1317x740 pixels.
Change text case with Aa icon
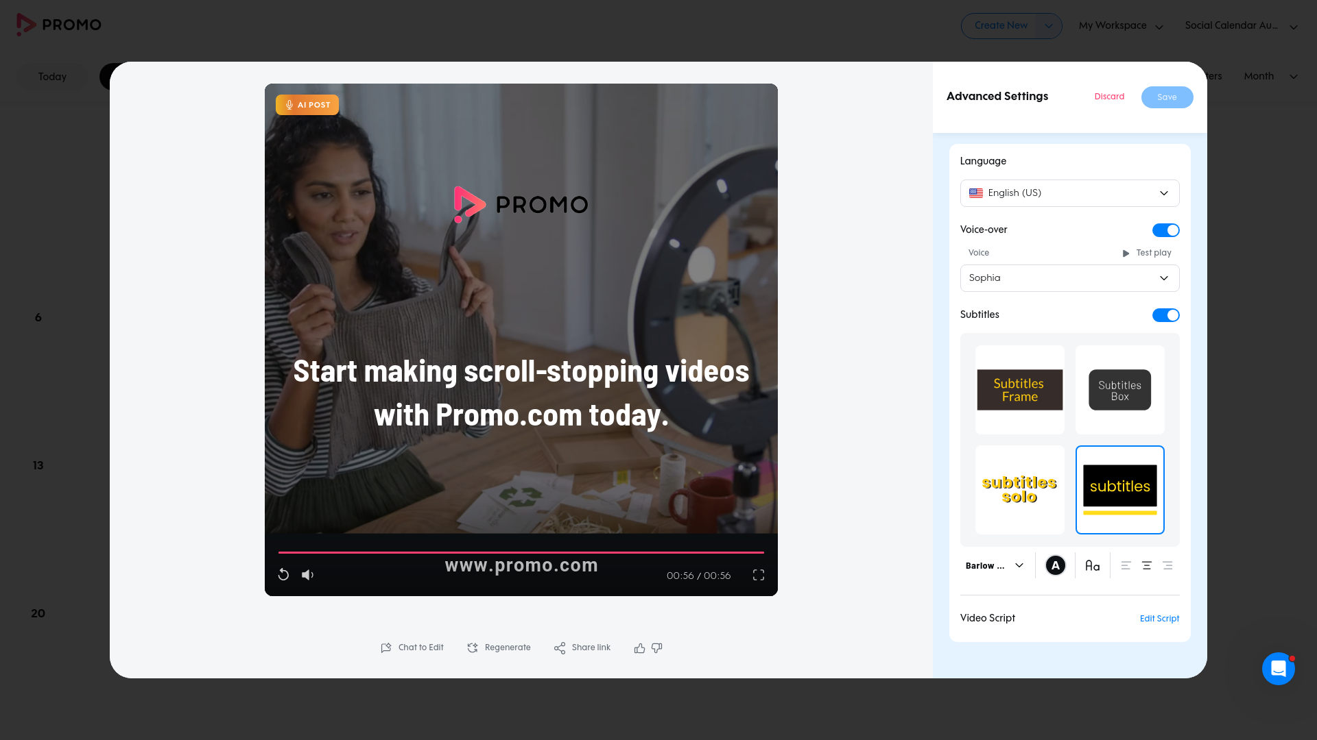1092,566
